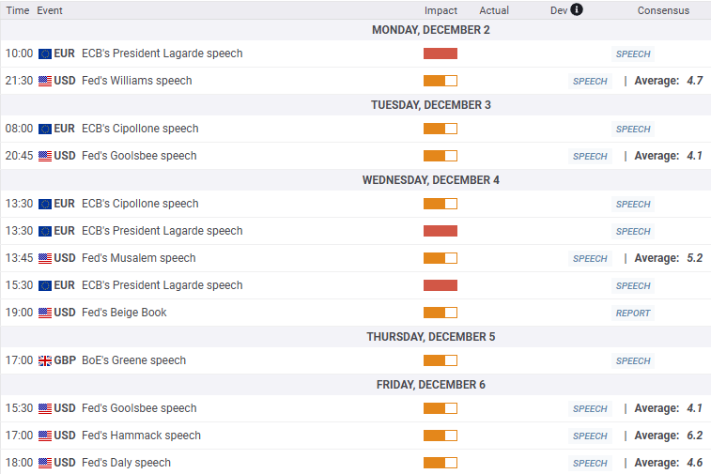Click the Consensus column header
The width and height of the screenshot is (711, 474).
coord(663,10)
